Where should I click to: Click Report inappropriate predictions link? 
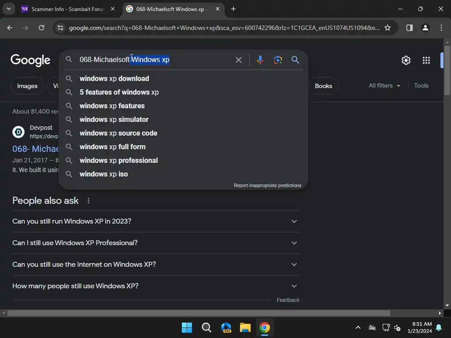tap(267, 185)
